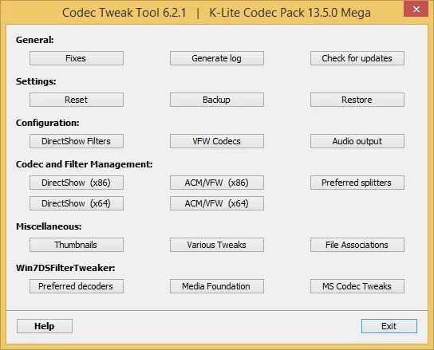This screenshot has height=350, width=434.
Task: Open Various Tweaks
Action: click(x=217, y=245)
